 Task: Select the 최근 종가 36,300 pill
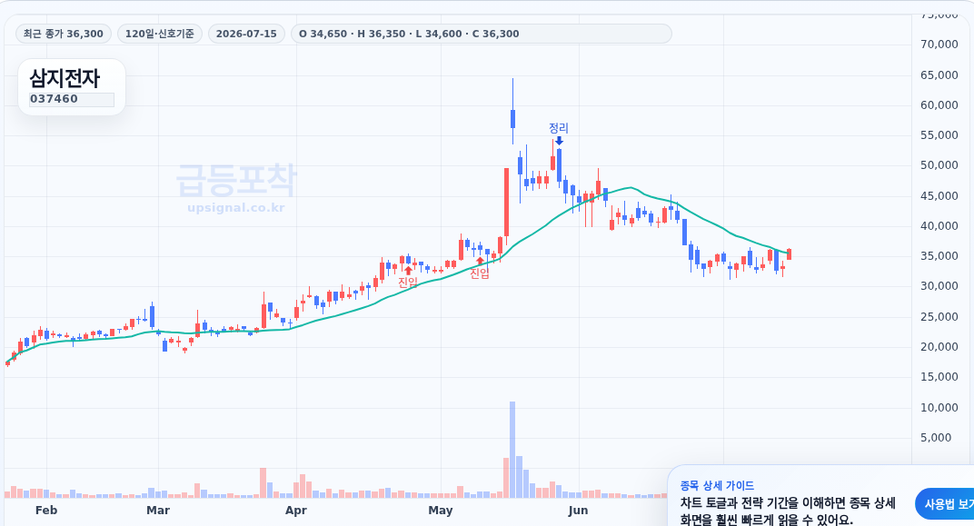64,34
